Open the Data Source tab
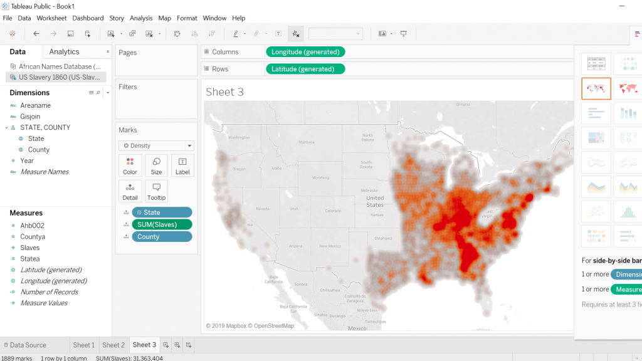This screenshot has width=642, height=361. coord(28,345)
